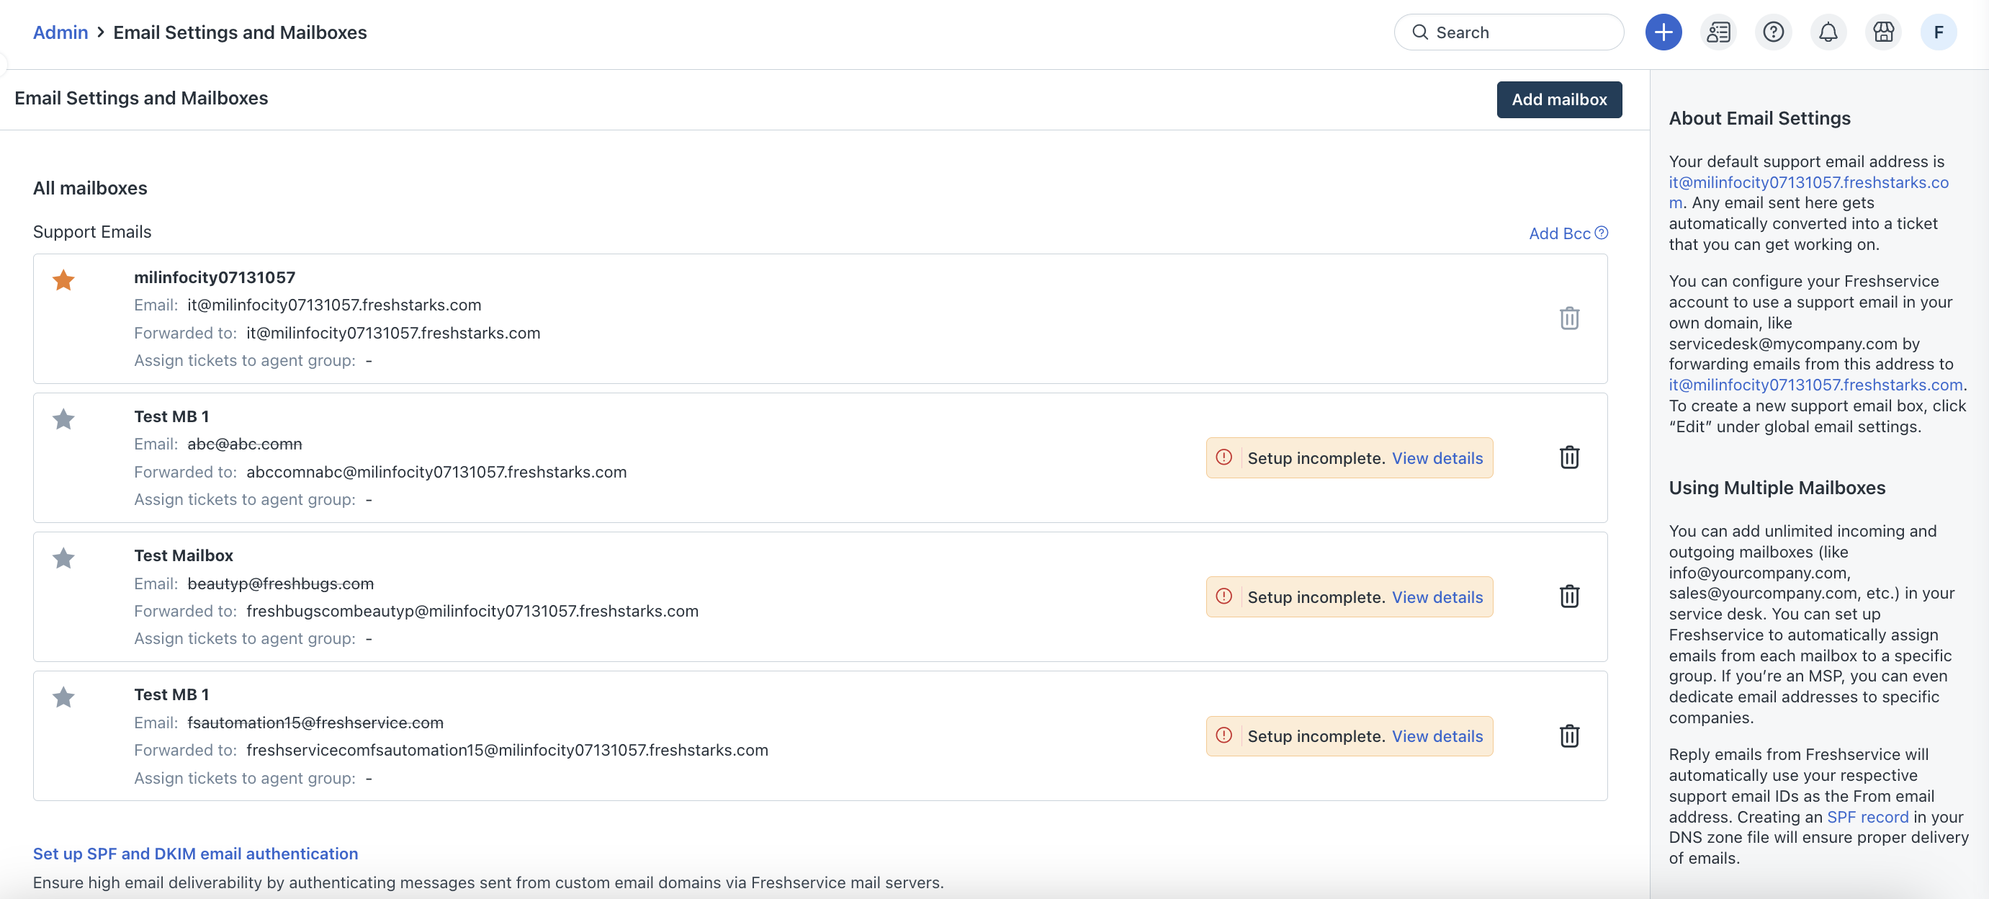This screenshot has width=1989, height=899.
Task: Delete the beautyp@freshbugs.com Test Mailbox
Action: (1569, 596)
